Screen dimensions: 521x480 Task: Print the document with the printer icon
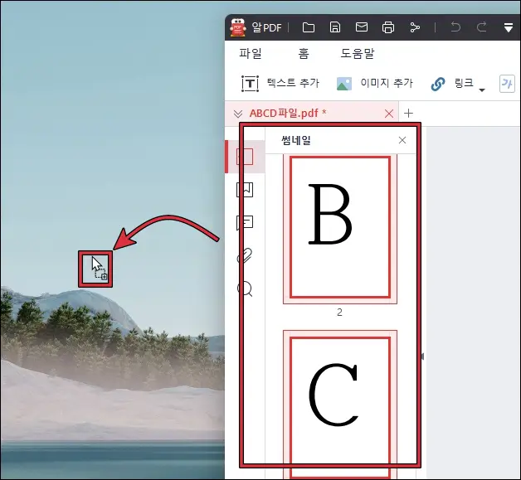click(388, 27)
